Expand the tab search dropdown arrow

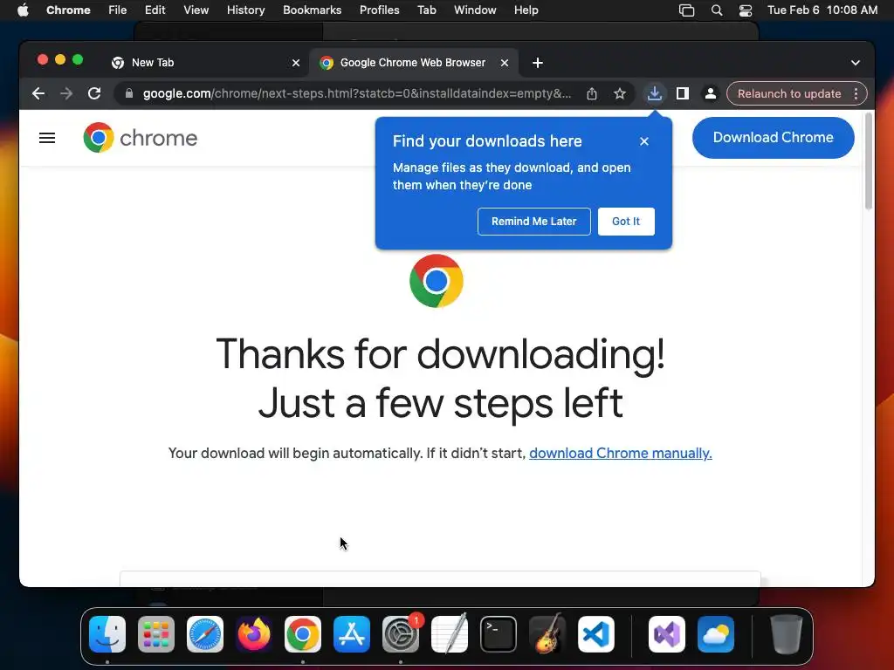pyautogui.click(x=856, y=63)
